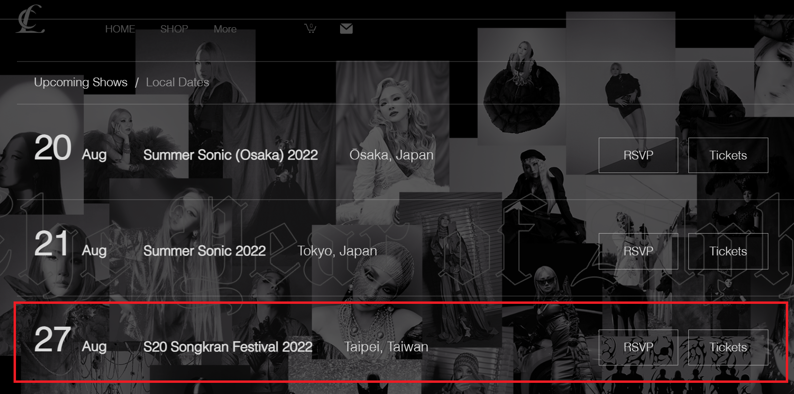RSVP for S2O Songkran Festival 2022
Screen dimensions: 794x394
[x=638, y=347]
